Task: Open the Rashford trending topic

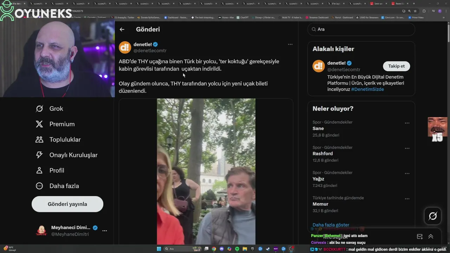Action: tap(361, 154)
